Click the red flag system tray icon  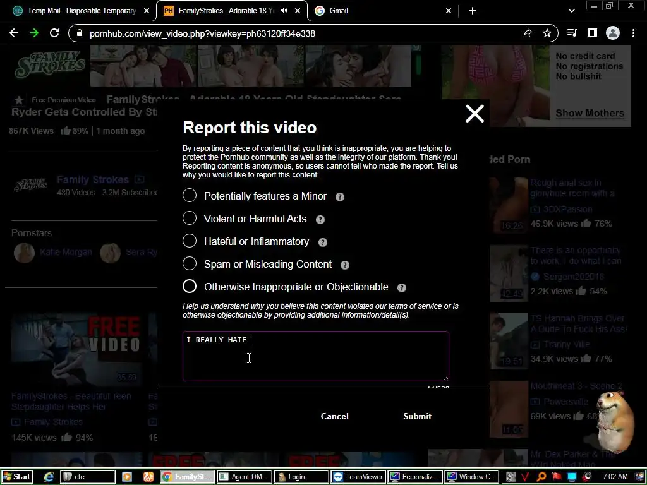[x=557, y=477]
